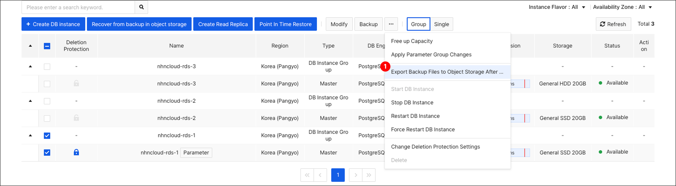676x186 pixels.
Task: Check the nhncloud-rds-2 Master row checkbox
Action: point(47,118)
